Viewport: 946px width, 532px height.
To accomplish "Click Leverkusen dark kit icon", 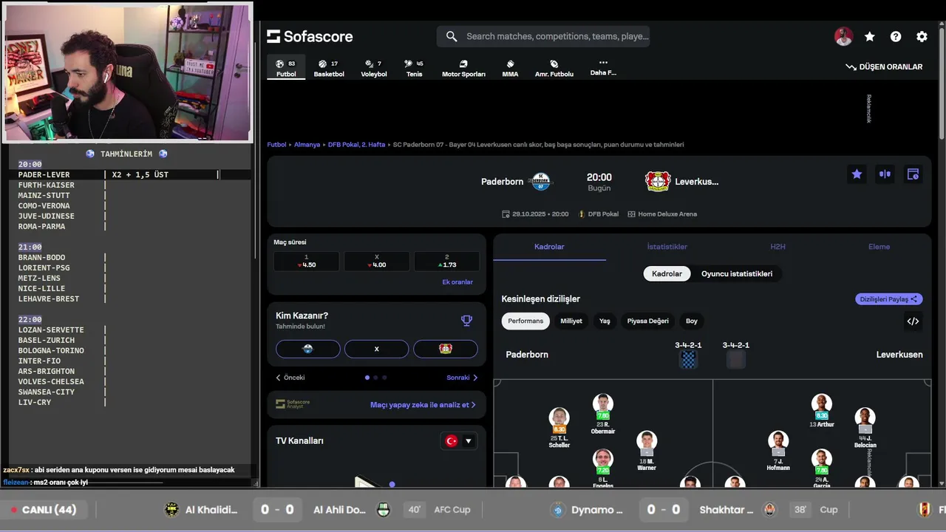I will point(735,360).
